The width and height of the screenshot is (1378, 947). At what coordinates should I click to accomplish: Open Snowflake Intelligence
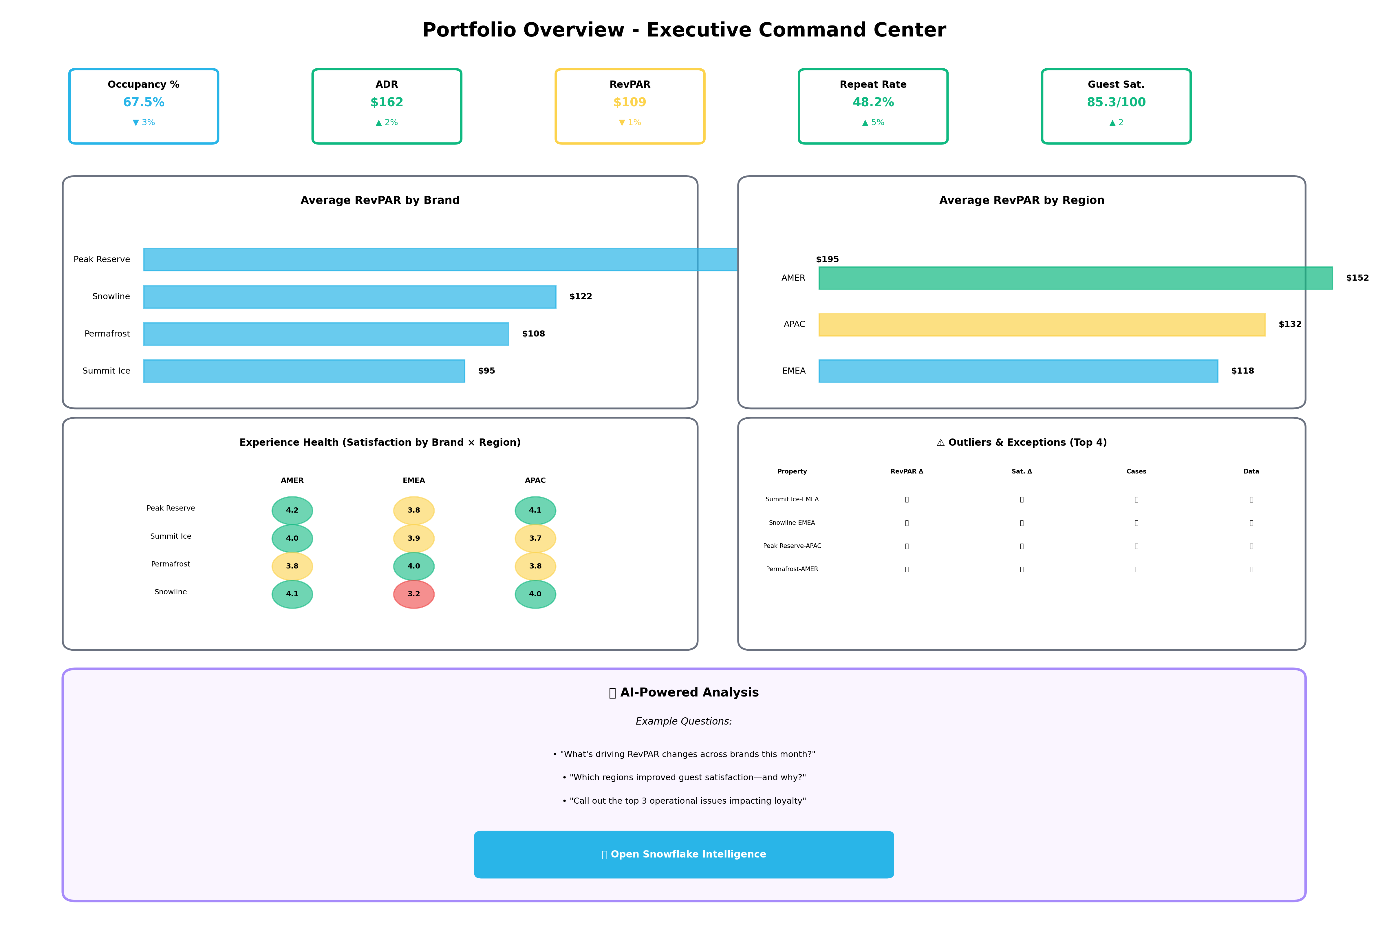pos(683,854)
